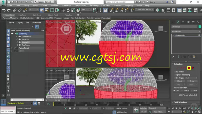202x114 pixels.
Task: Choose the Rectangular Selection Region tool
Action: pos(52,10)
